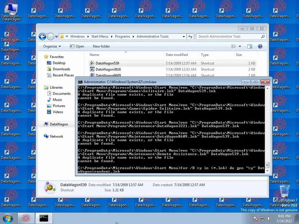Viewport: 299px width, 224px height.
Task: Select the Start Menu breadcrumb segment
Action: (100, 36)
